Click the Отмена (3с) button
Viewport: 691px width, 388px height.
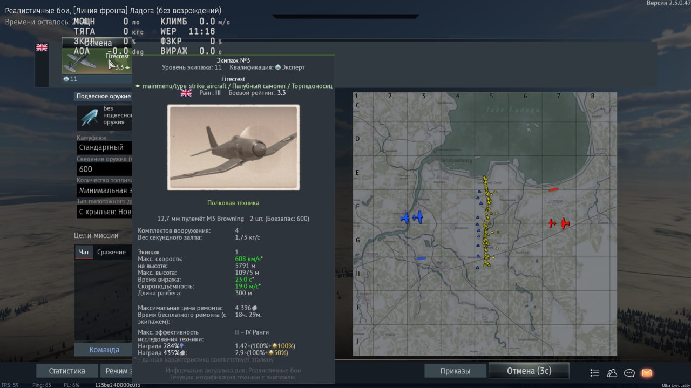[x=529, y=371]
